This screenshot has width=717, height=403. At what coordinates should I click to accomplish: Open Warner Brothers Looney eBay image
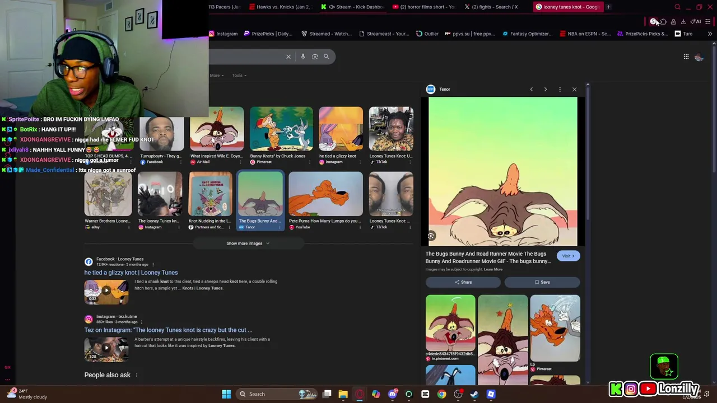point(108,194)
